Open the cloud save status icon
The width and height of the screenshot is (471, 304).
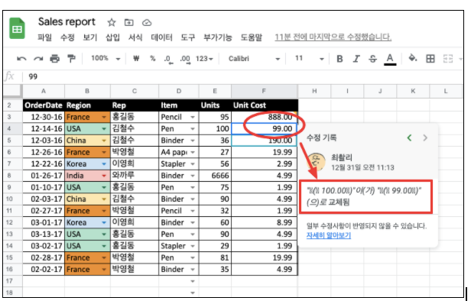[x=147, y=22]
